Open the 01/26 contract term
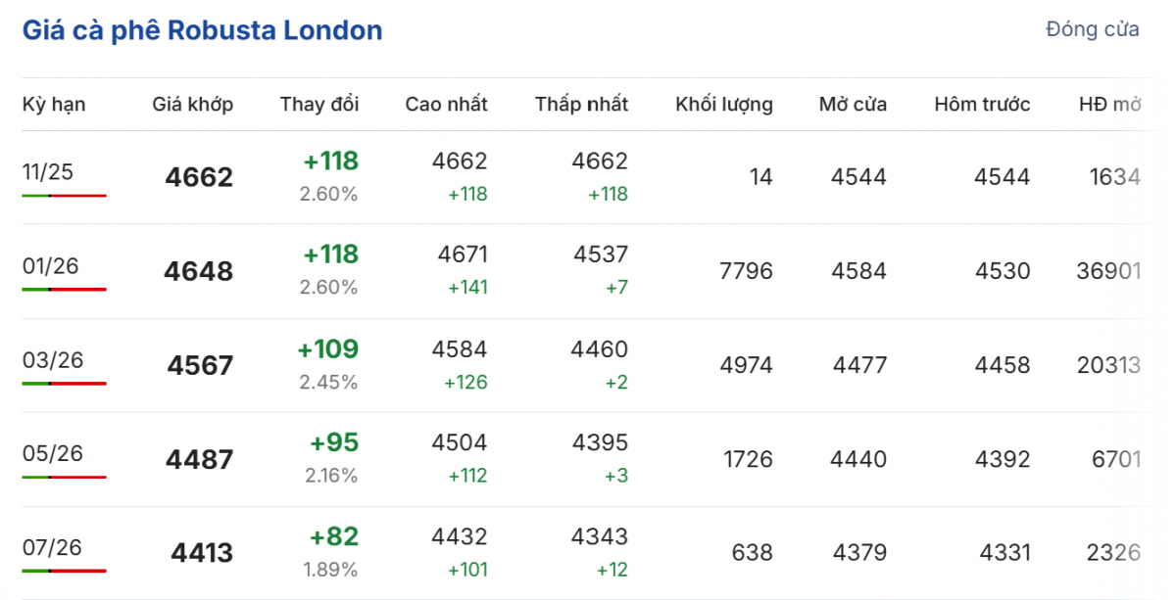Screen dimensions: 1176x600 tap(51, 266)
